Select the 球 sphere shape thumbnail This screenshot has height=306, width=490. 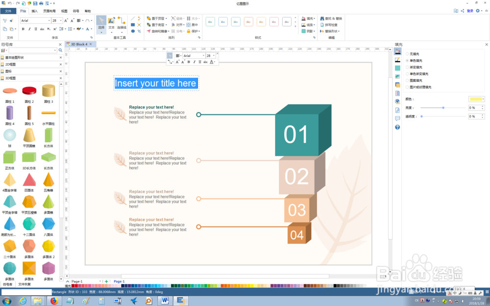coord(10,135)
